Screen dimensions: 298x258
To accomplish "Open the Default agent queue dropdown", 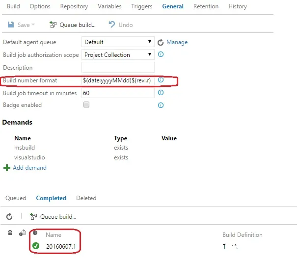I will click(x=118, y=42).
